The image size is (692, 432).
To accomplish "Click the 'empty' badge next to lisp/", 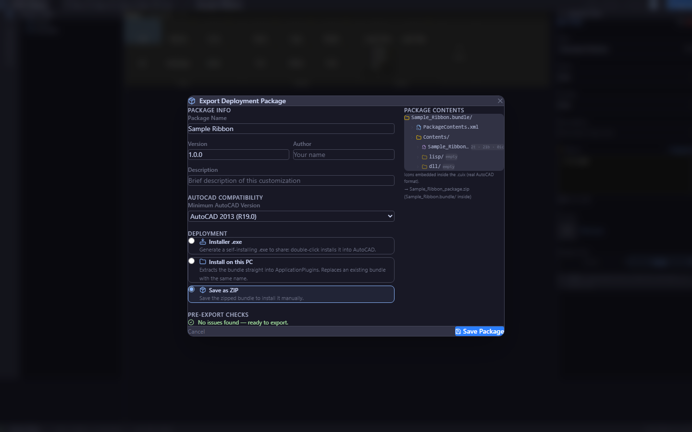I will [451, 157].
